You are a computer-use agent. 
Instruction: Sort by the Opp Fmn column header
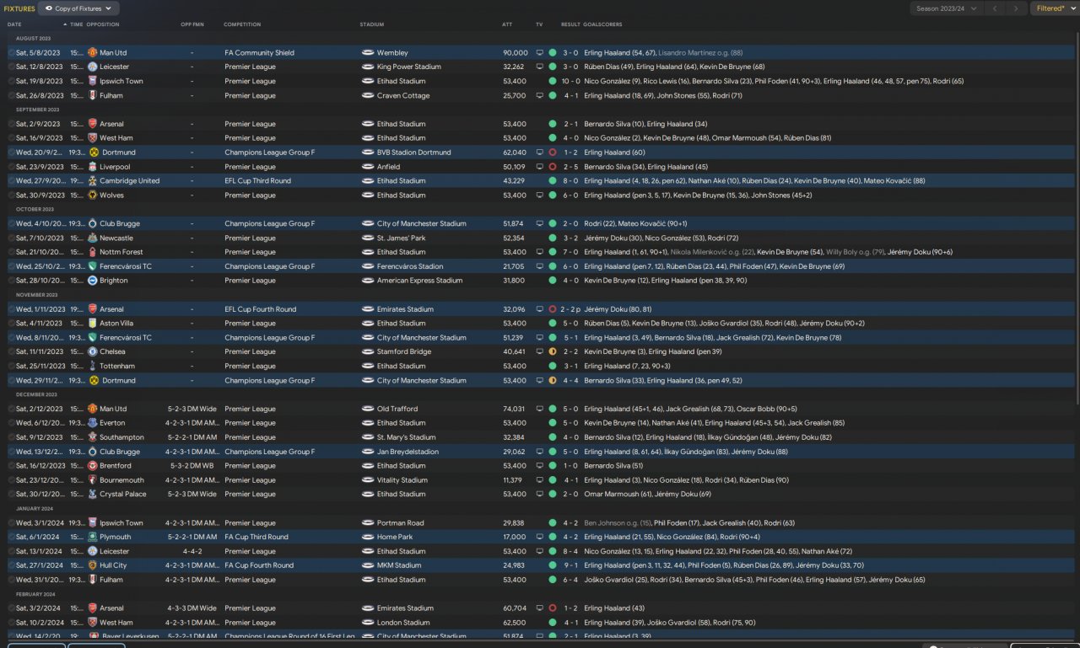[192, 24]
